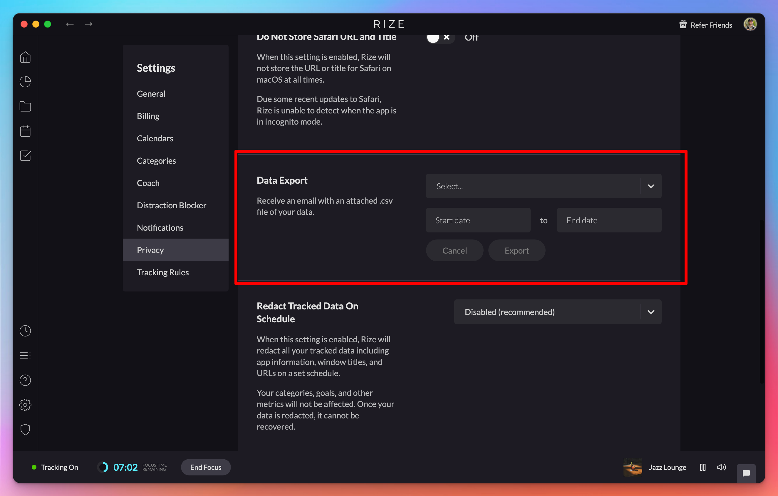778x496 pixels.
Task: Pause the Jazz Lounge music
Action: point(703,467)
